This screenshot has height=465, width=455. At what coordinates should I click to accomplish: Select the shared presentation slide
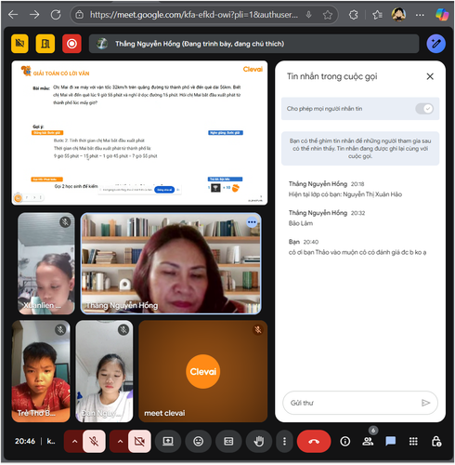click(x=139, y=133)
